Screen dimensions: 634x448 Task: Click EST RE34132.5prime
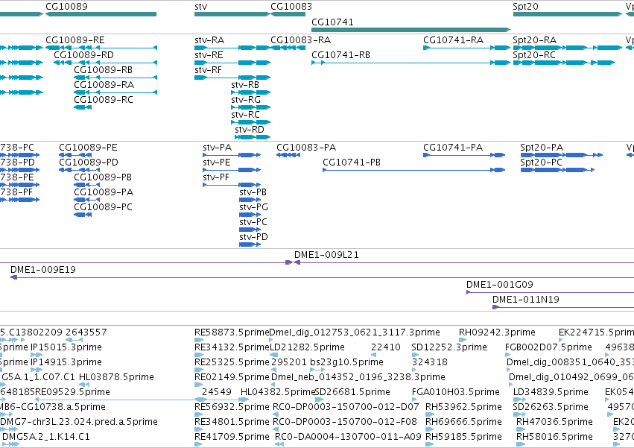coord(199,355)
